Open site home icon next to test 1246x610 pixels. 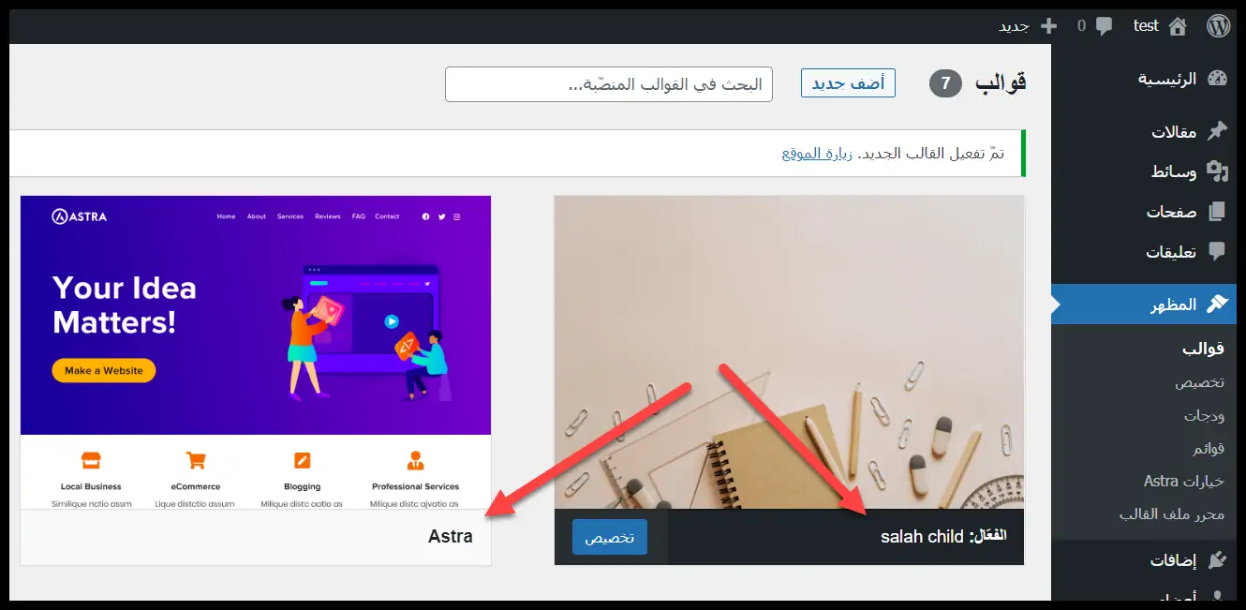coord(1178,26)
